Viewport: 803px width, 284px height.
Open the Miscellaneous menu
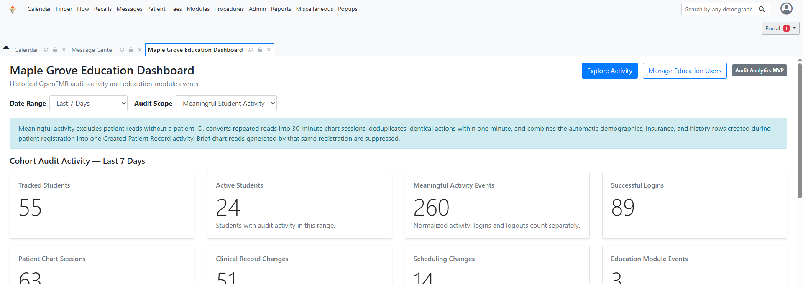(315, 9)
